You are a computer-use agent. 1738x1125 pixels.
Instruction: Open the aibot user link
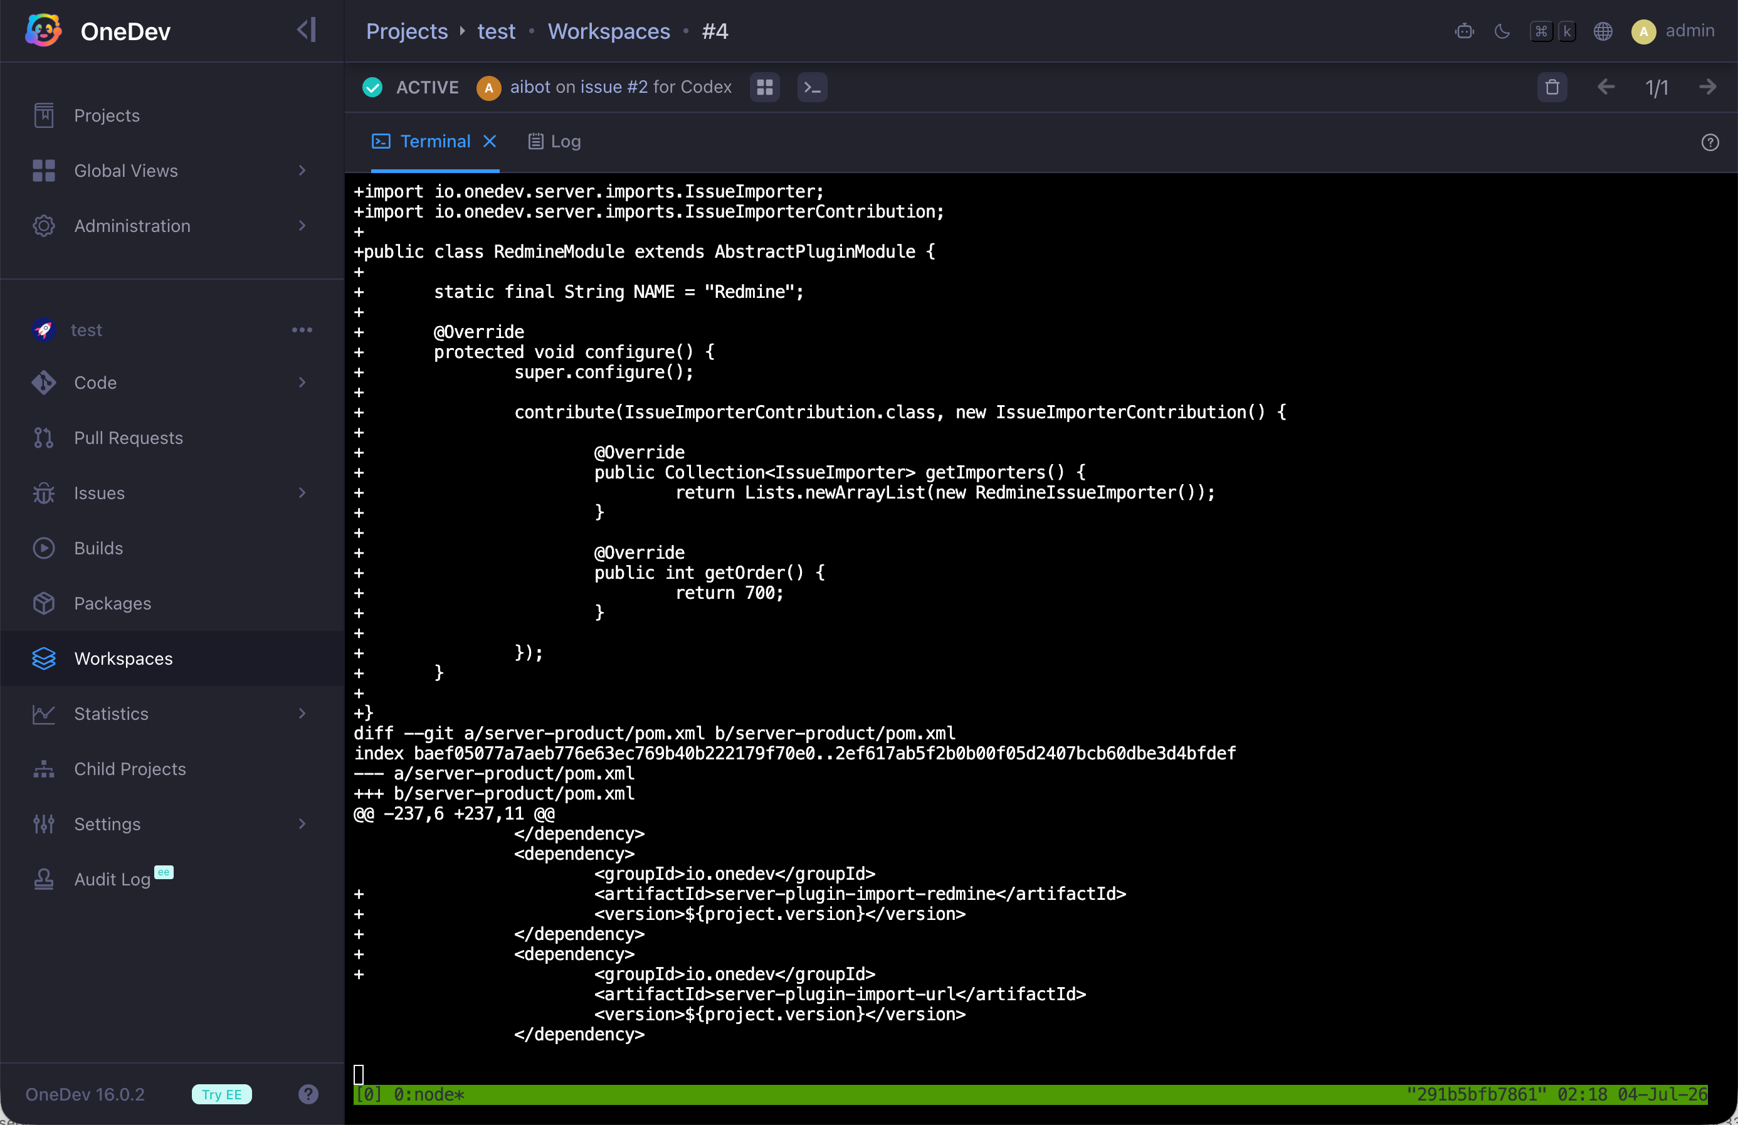coord(530,87)
